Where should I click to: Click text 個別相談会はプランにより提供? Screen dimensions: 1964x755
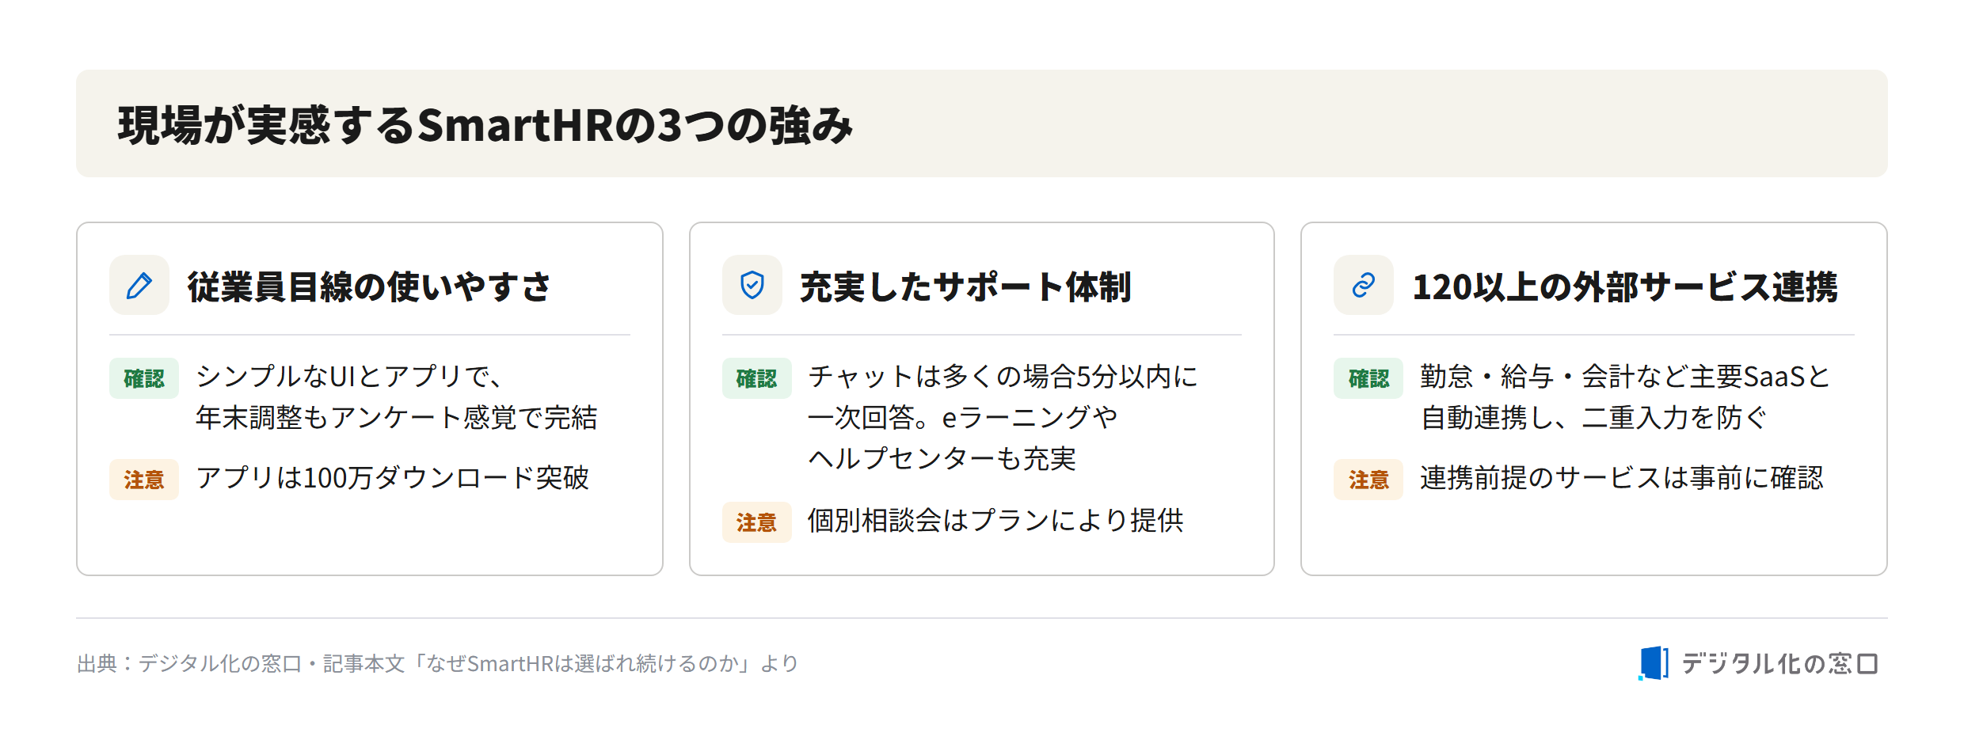pos(995,521)
